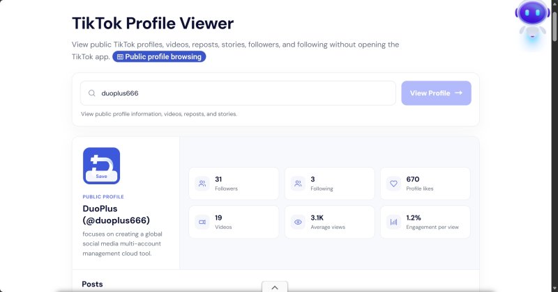
Task: Collapse panel using bottom chevron-up button
Action: click(275, 287)
